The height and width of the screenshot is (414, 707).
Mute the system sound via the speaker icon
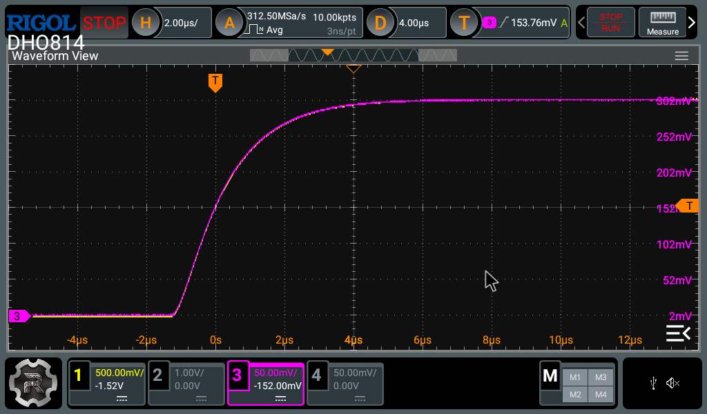670,382
